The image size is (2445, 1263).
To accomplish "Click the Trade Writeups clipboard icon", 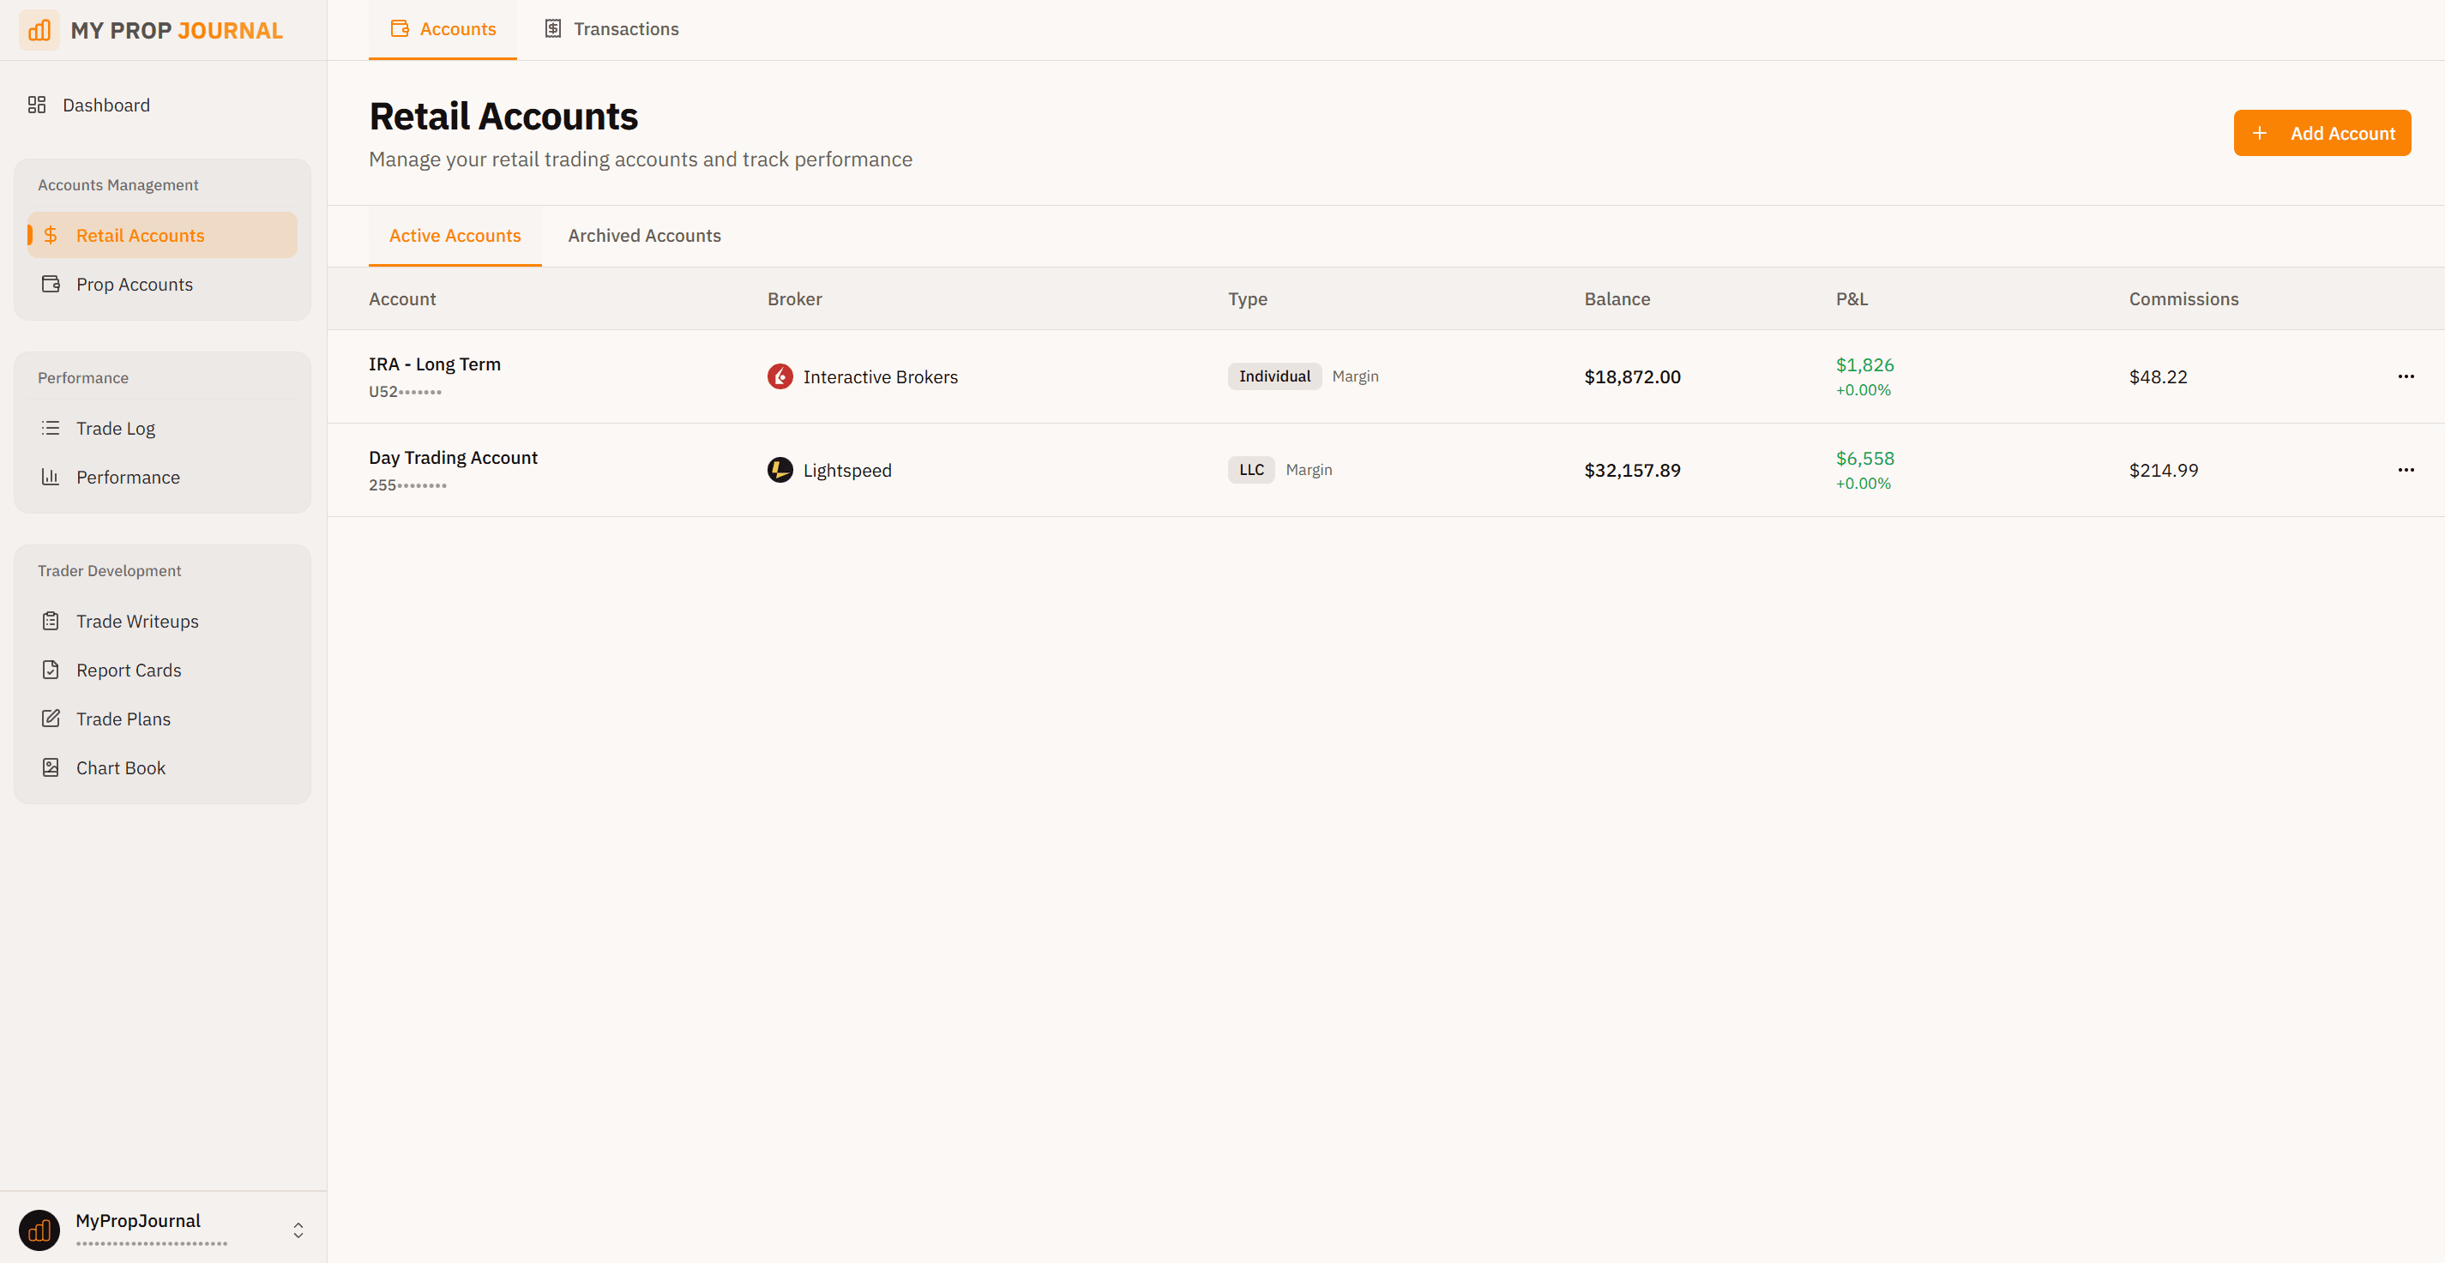I will coord(51,622).
